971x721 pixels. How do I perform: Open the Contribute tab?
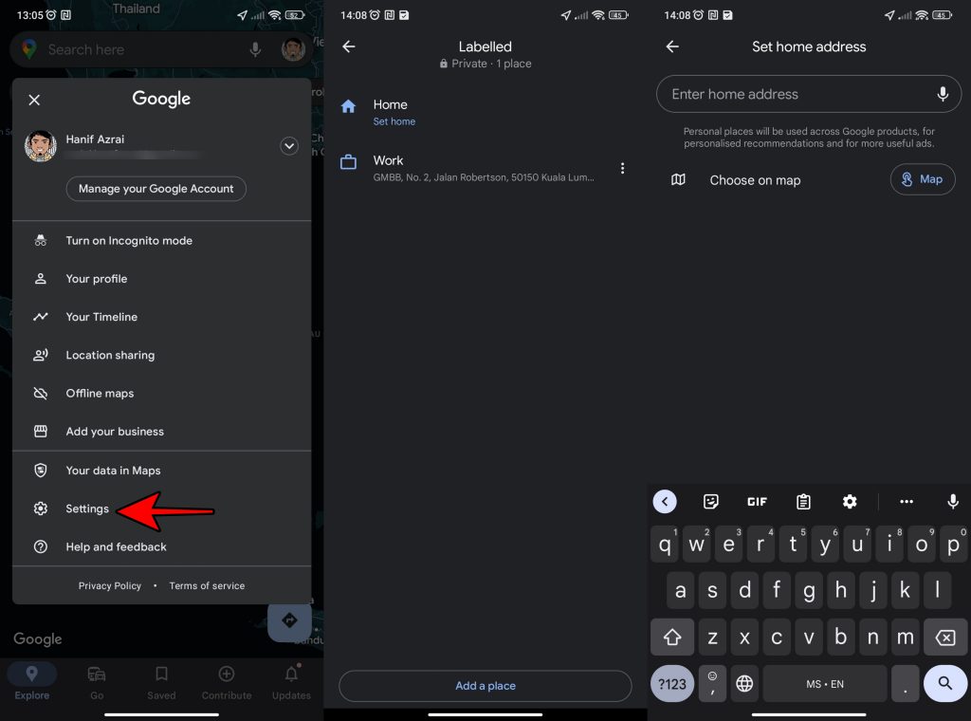[227, 683]
